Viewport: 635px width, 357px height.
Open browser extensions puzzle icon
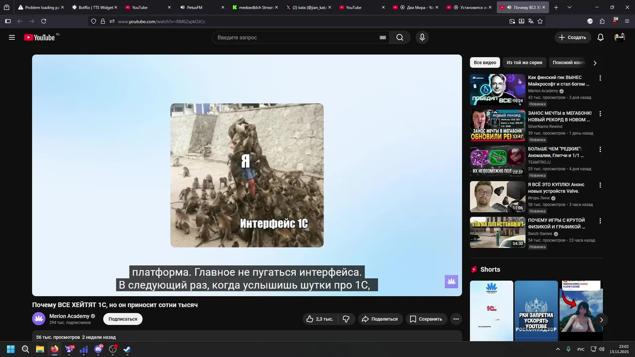pos(602,21)
